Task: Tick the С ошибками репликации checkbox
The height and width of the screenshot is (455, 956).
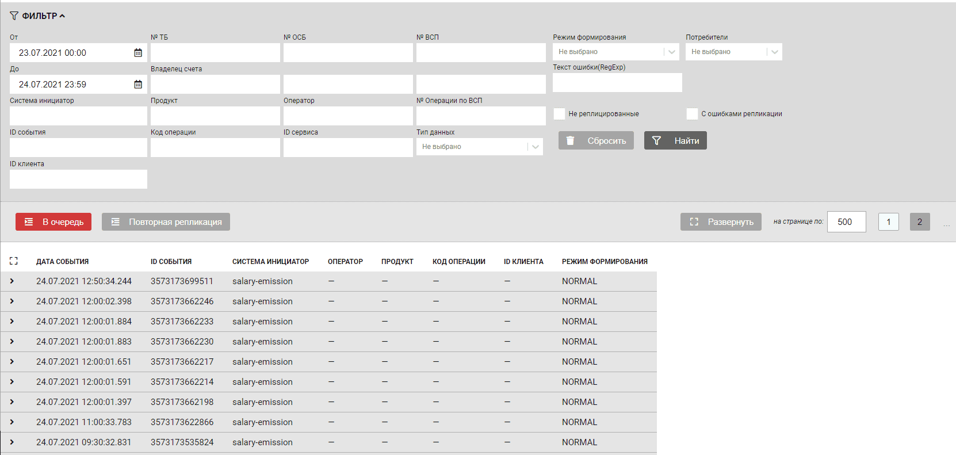Action: pyautogui.click(x=692, y=114)
